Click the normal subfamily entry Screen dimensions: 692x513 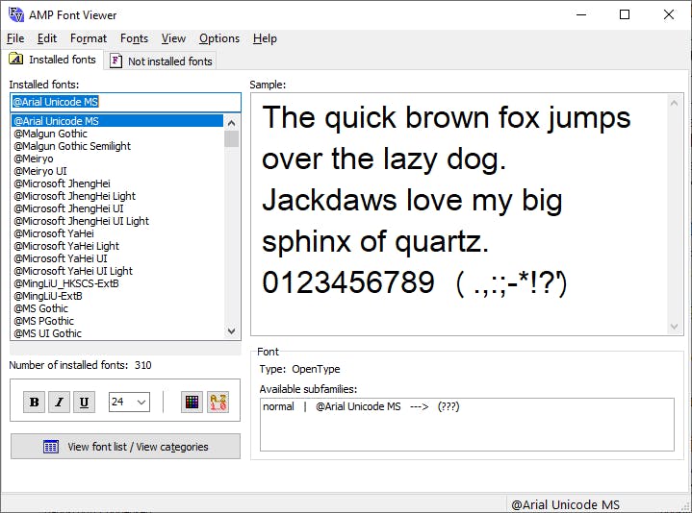coord(362,406)
